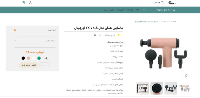The height and width of the screenshot is (98, 200).
Task: Click the نوع ماساژ line
Action: tap(110, 62)
